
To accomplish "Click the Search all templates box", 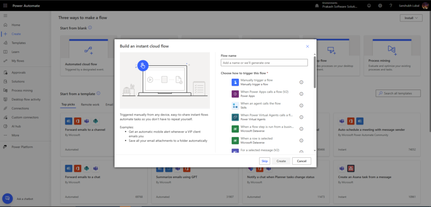I will [x=398, y=93].
